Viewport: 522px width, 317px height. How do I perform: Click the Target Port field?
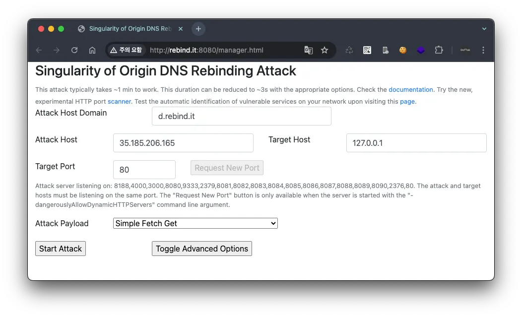point(144,170)
